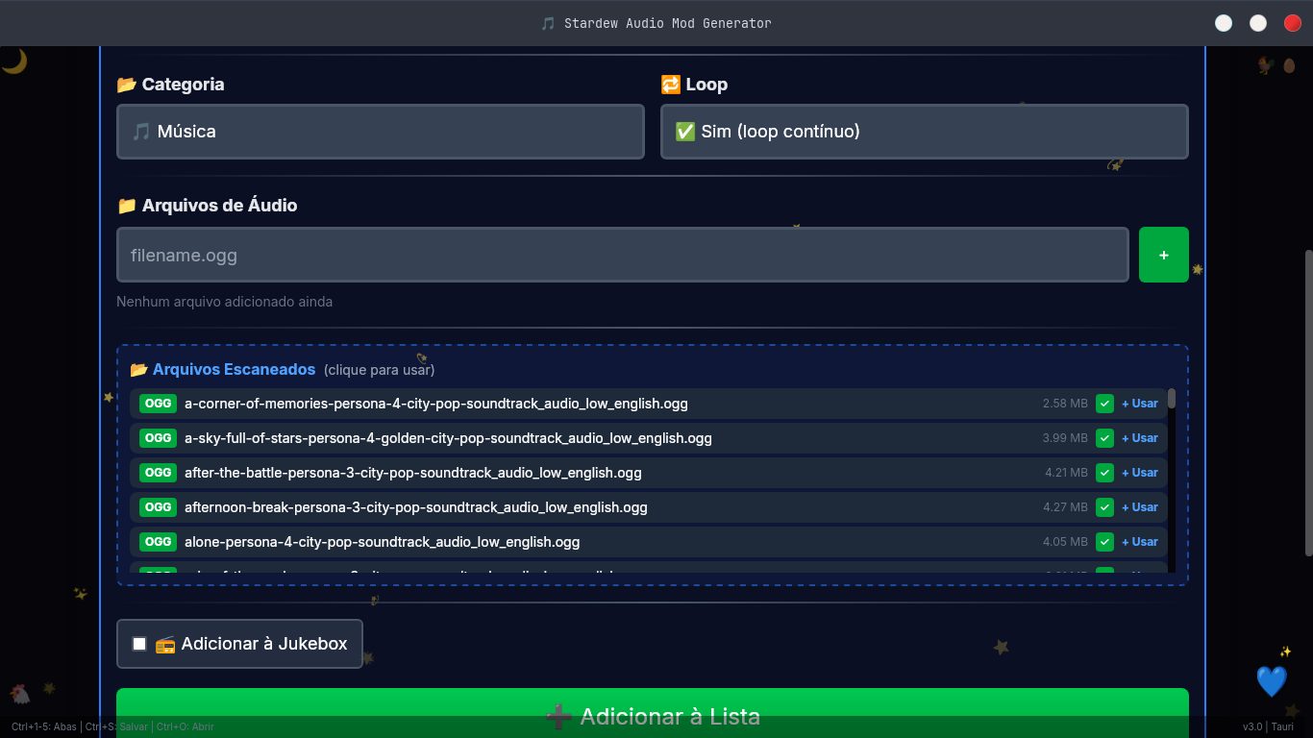The width and height of the screenshot is (1313, 738).
Task: Click the filename.ogg input field
Action: point(623,255)
